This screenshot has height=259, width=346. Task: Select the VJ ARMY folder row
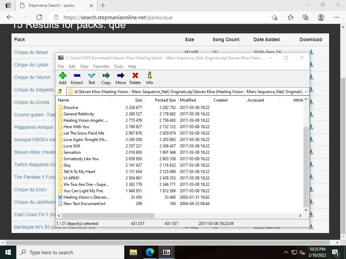pyautogui.click(x=134, y=178)
